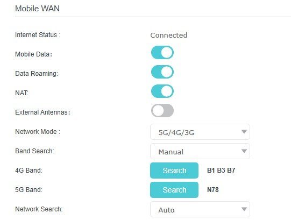The image size is (291, 220).
Task: Click the External Antennas label
Action: coord(42,112)
